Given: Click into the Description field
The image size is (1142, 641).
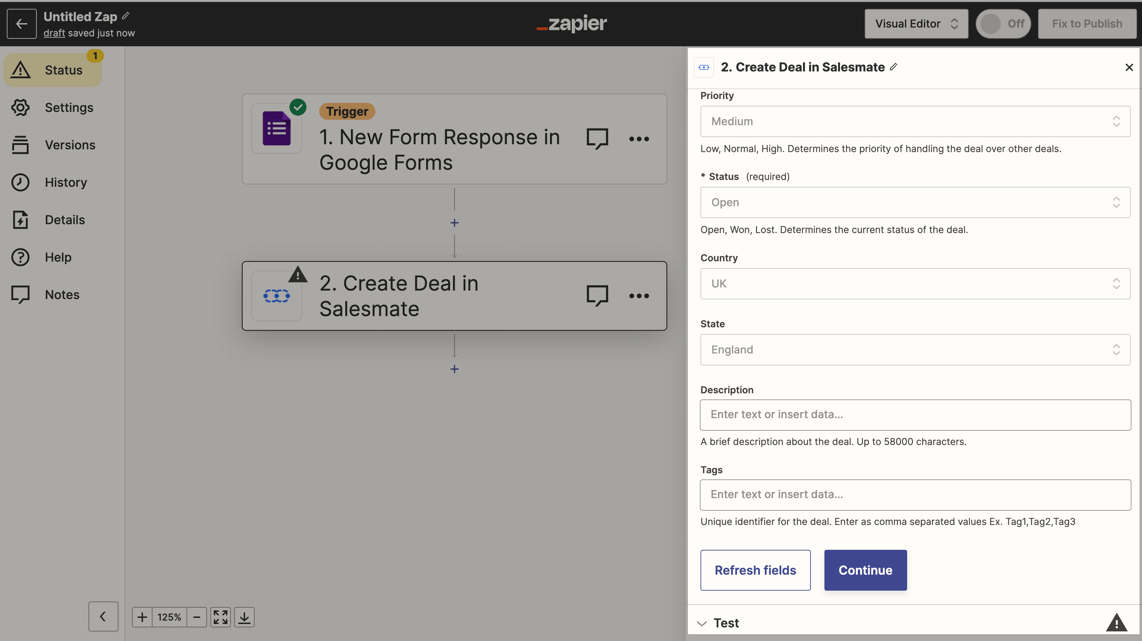Looking at the screenshot, I should (x=915, y=415).
